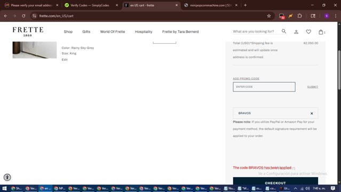The height and width of the screenshot is (192, 341).
Task: Click the Enter Code promo field
Action: tap(264, 87)
